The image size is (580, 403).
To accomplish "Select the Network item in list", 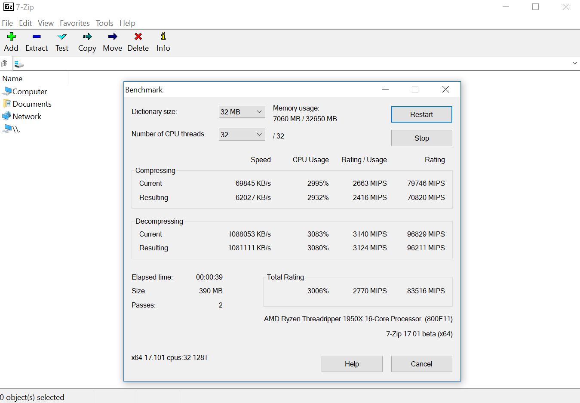I will (27, 117).
